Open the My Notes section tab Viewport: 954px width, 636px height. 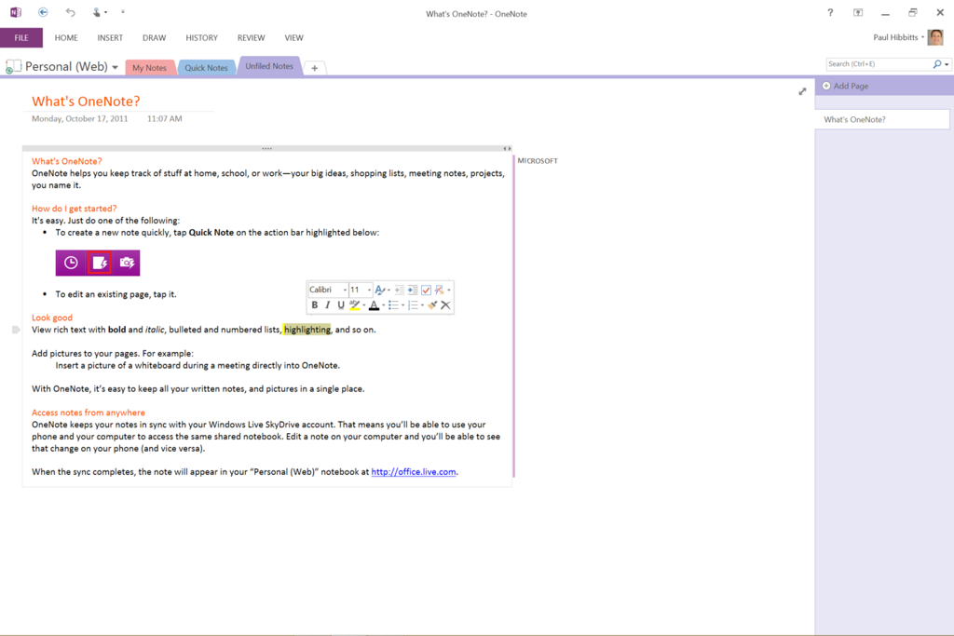click(150, 67)
